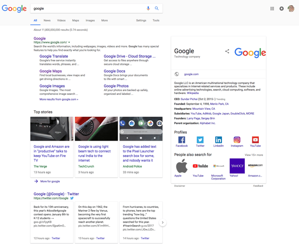Click the Alphabet Inc. parent organization link
299x248 pixels.
coord(207,123)
